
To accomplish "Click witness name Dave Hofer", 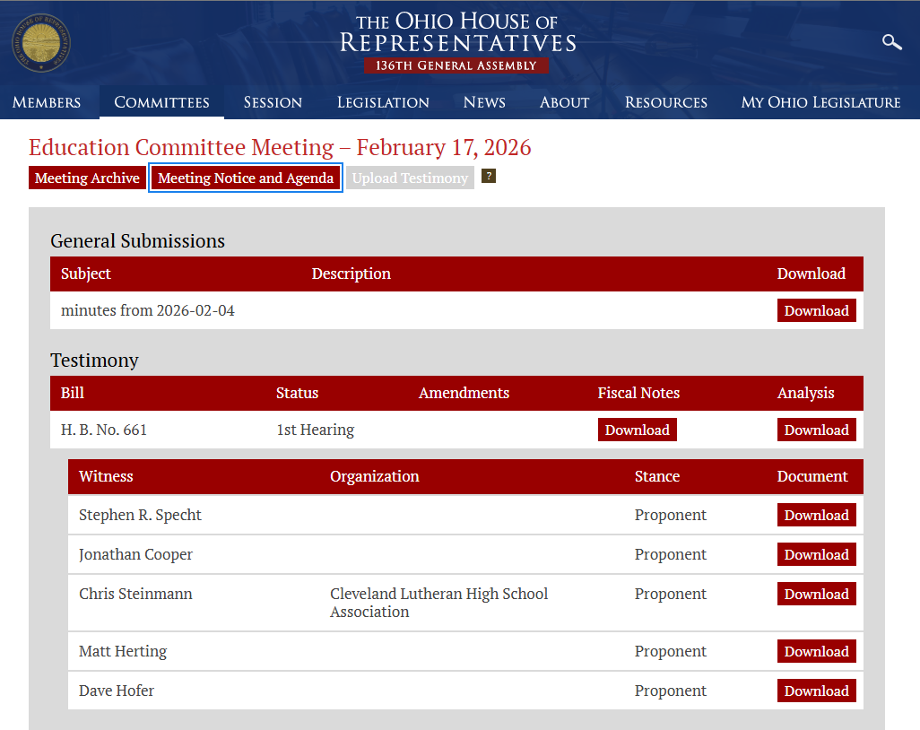I will point(117,691).
